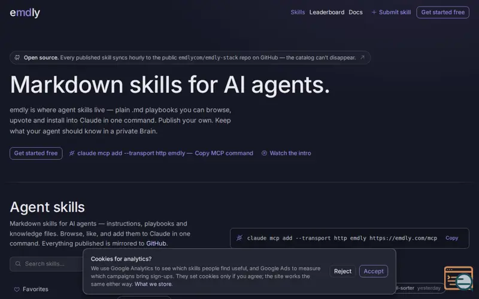This screenshot has width=479, height=299.
Task: Open the What we store link
Action: [x=153, y=284]
